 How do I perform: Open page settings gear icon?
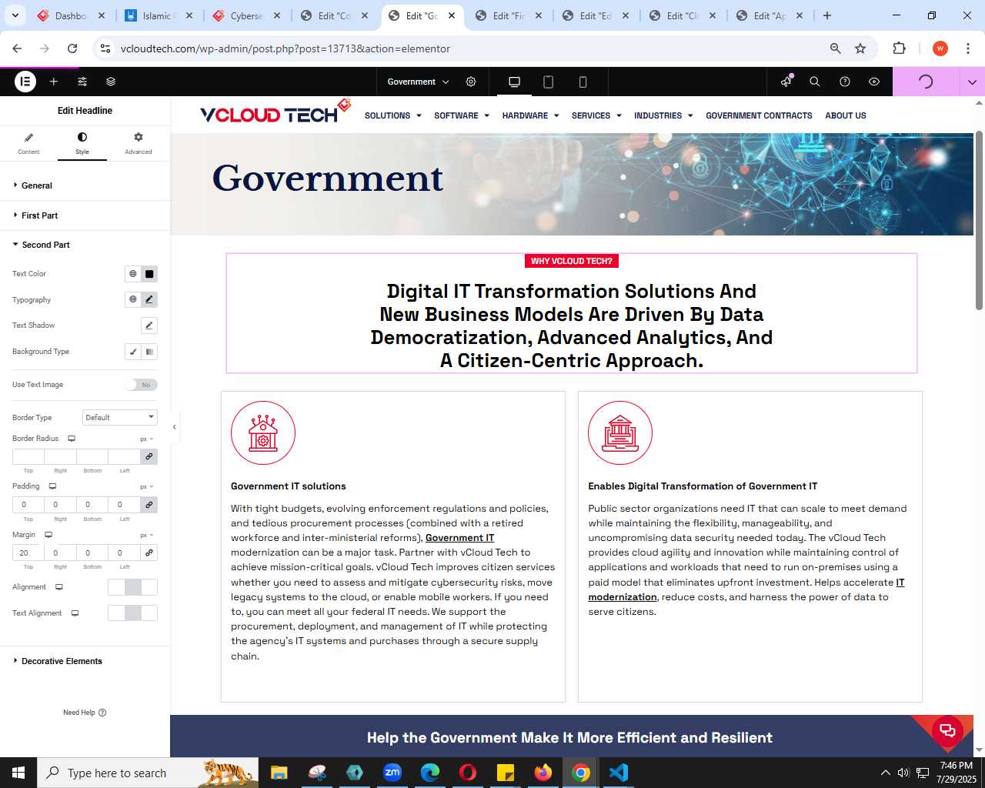[471, 82]
